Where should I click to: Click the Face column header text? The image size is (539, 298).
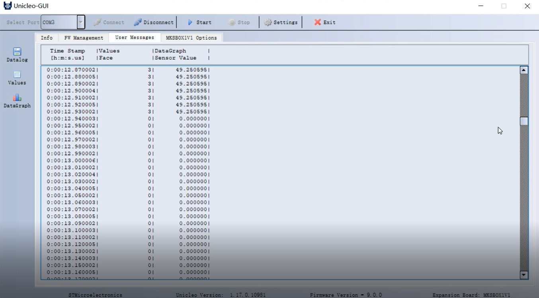click(x=106, y=58)
